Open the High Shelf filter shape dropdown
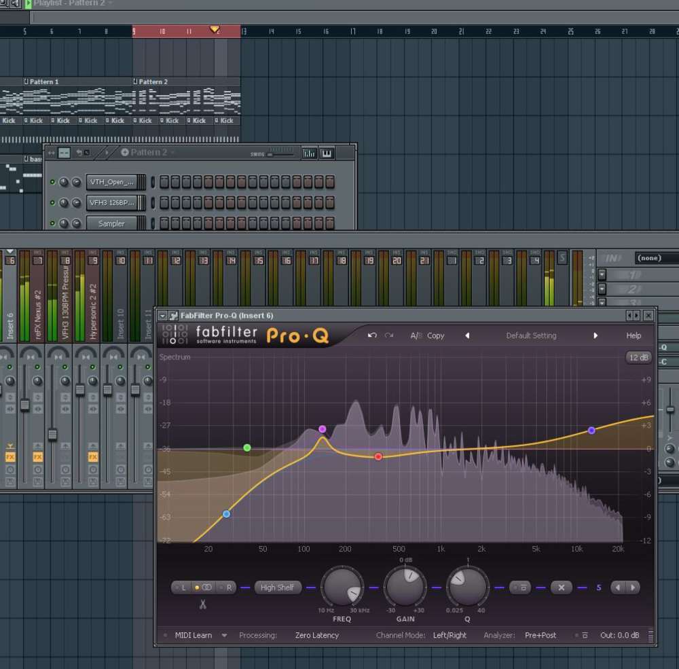Image resolution: width=679 pixels, height=669 pixels. [x=278, y=587]
